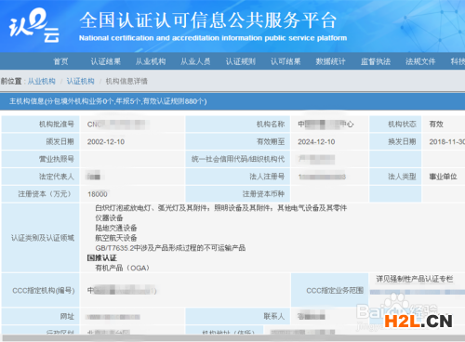Click the 认证类别及认证领域 label cell
465x342 pixels.
tap(40, 238)
